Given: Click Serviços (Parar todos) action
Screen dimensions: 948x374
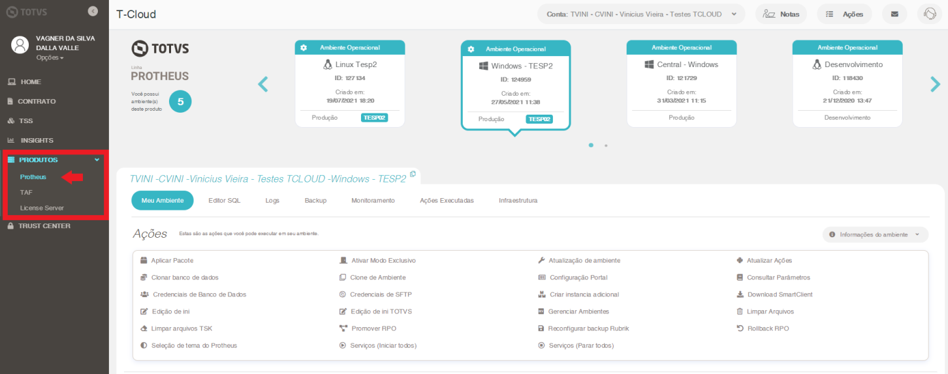Looking at the screenshot, I should pyautogui.click(x=576, y=345).
